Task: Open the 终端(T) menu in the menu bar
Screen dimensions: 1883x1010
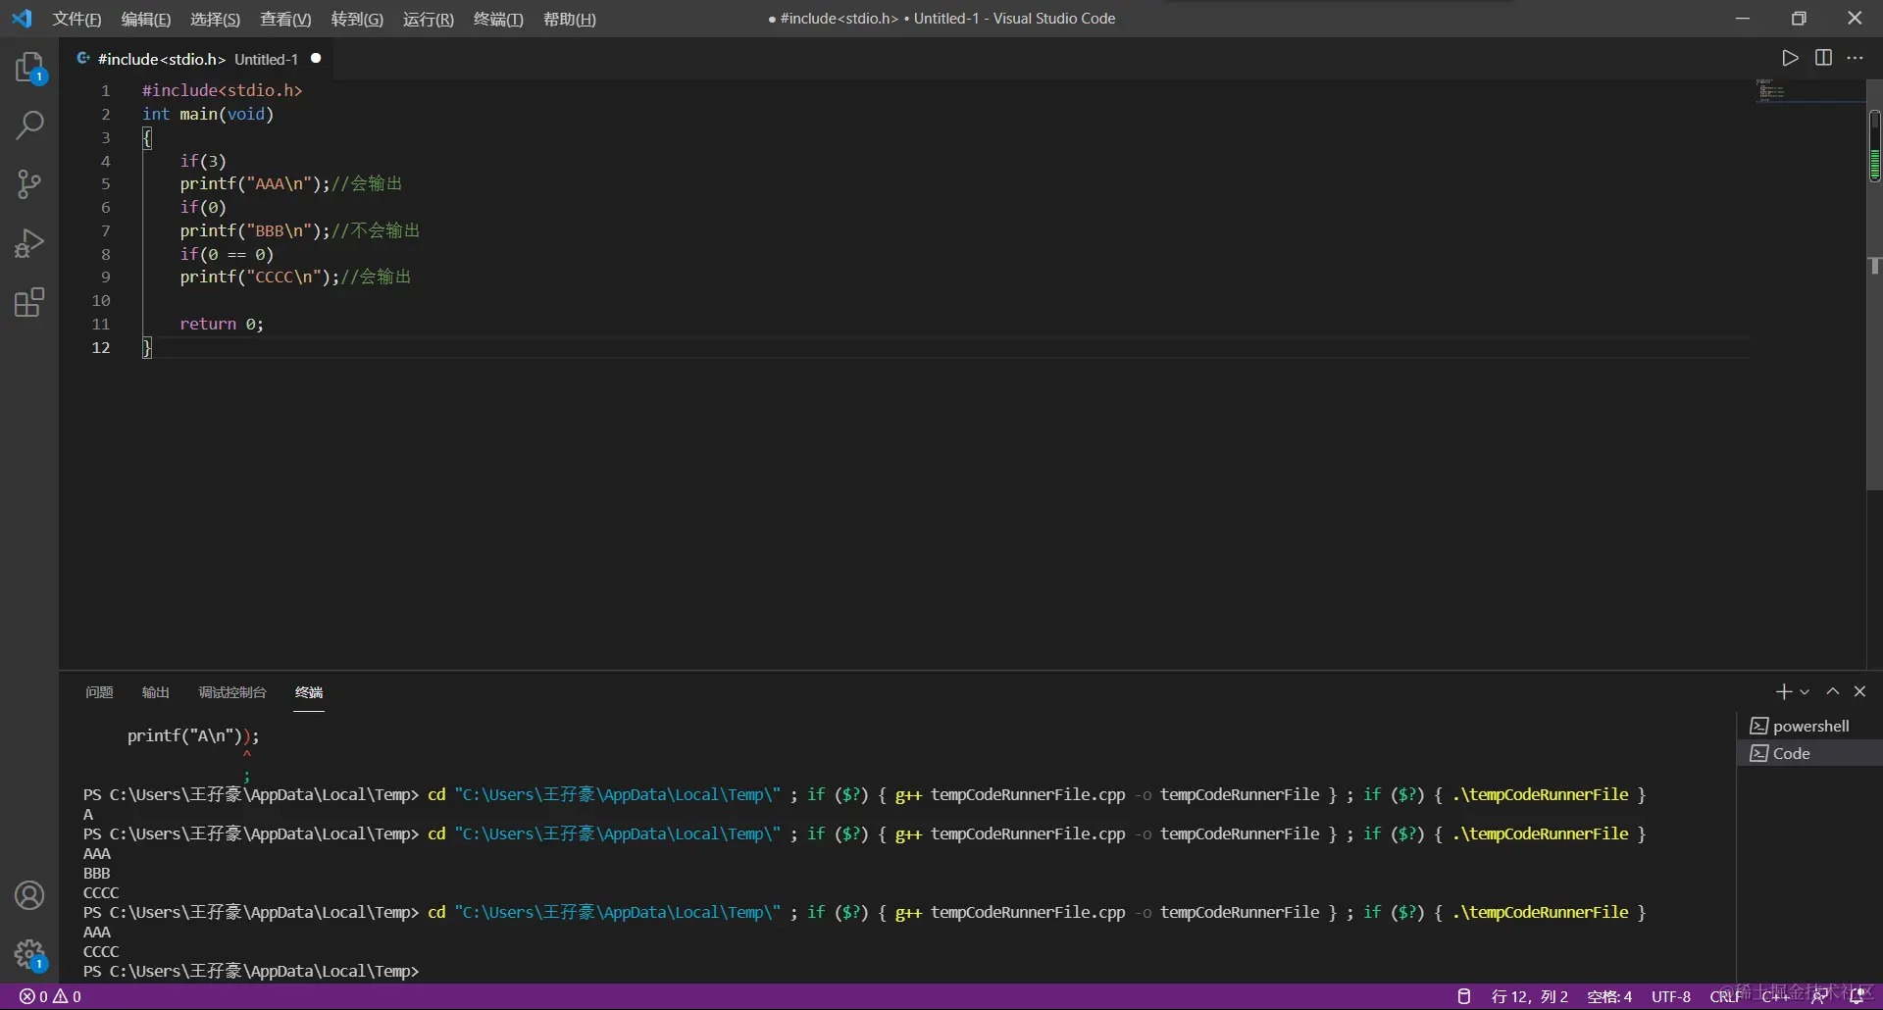Action: click(498, 19)
